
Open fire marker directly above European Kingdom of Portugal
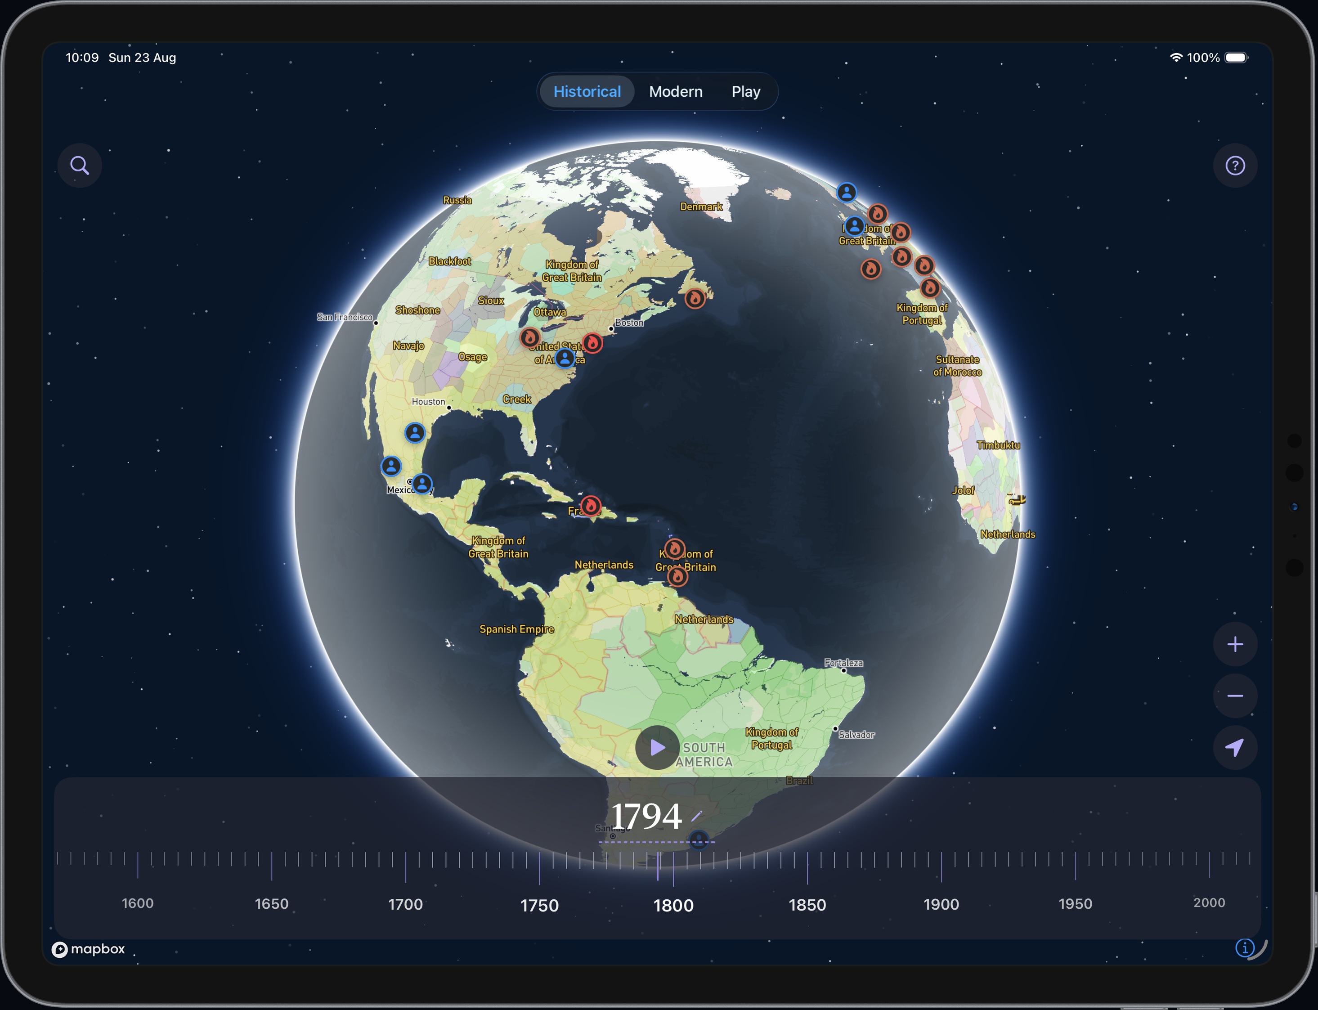[x=930, y=288]
